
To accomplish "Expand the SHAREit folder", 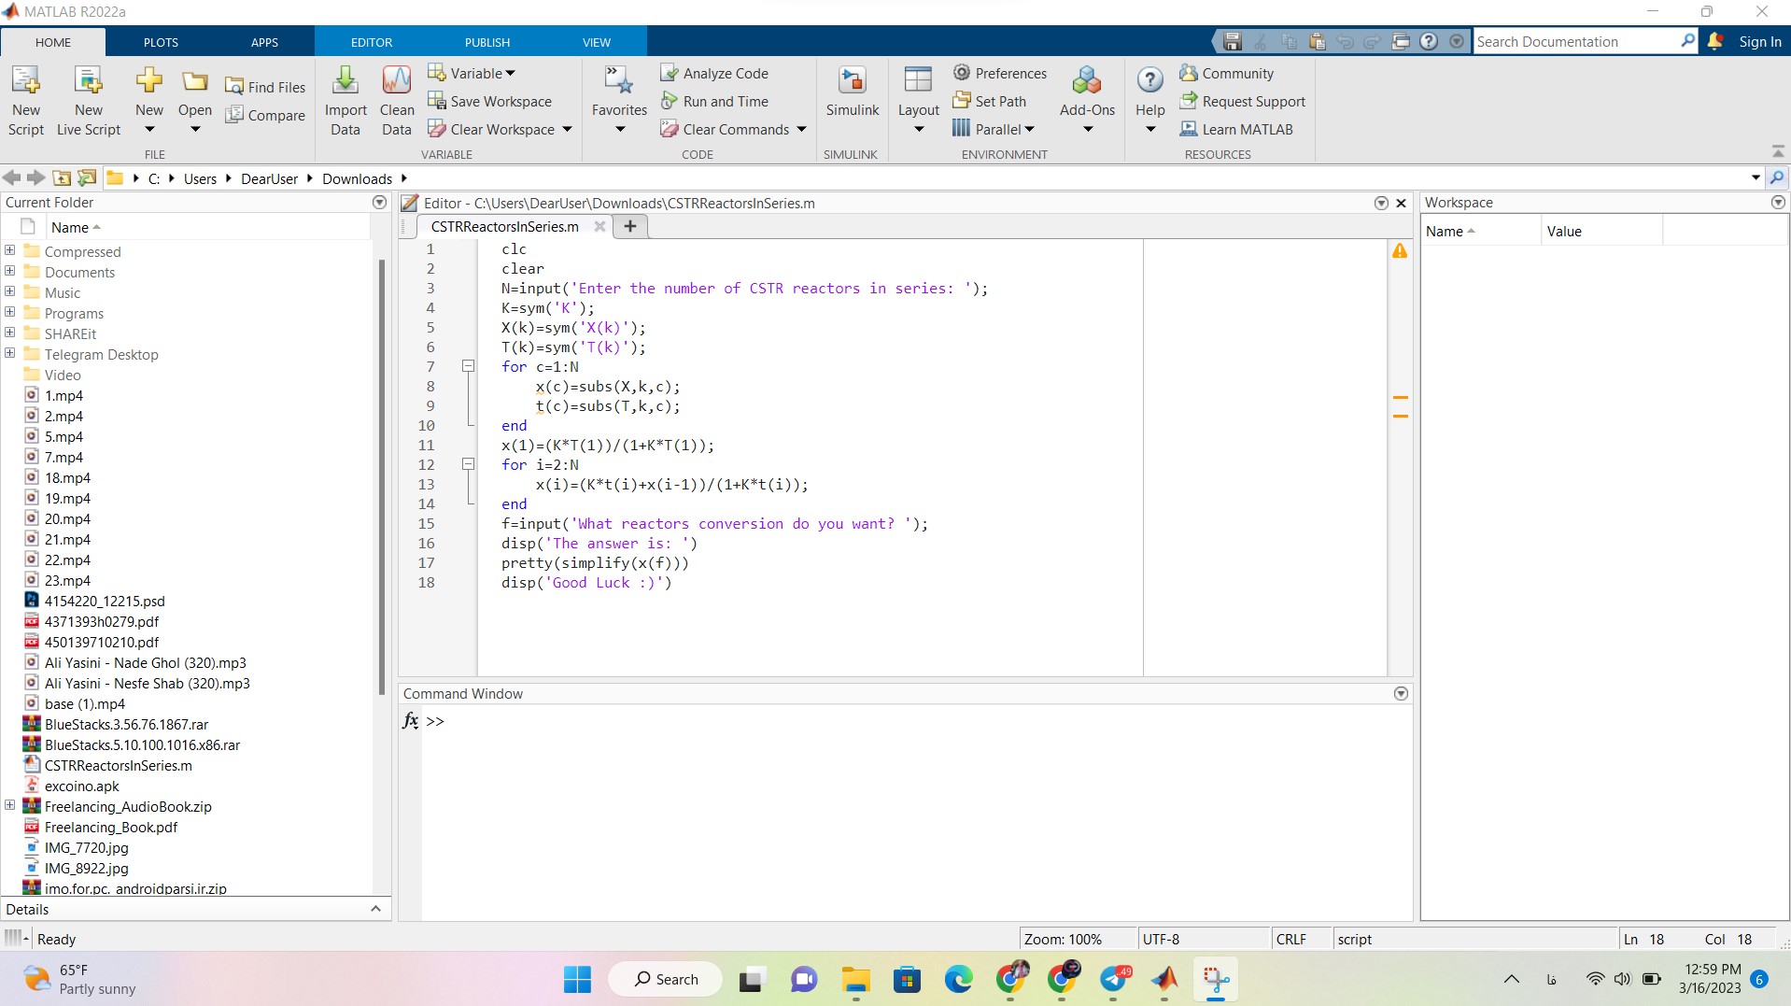I will 9,333.
